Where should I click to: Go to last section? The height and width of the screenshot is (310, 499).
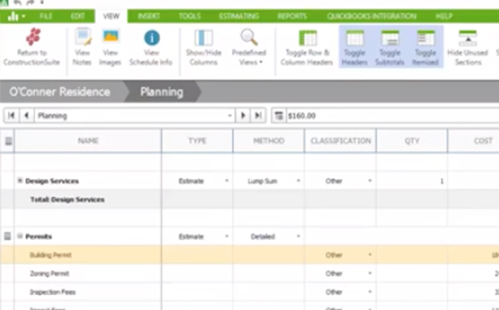(x=258, y=116)
